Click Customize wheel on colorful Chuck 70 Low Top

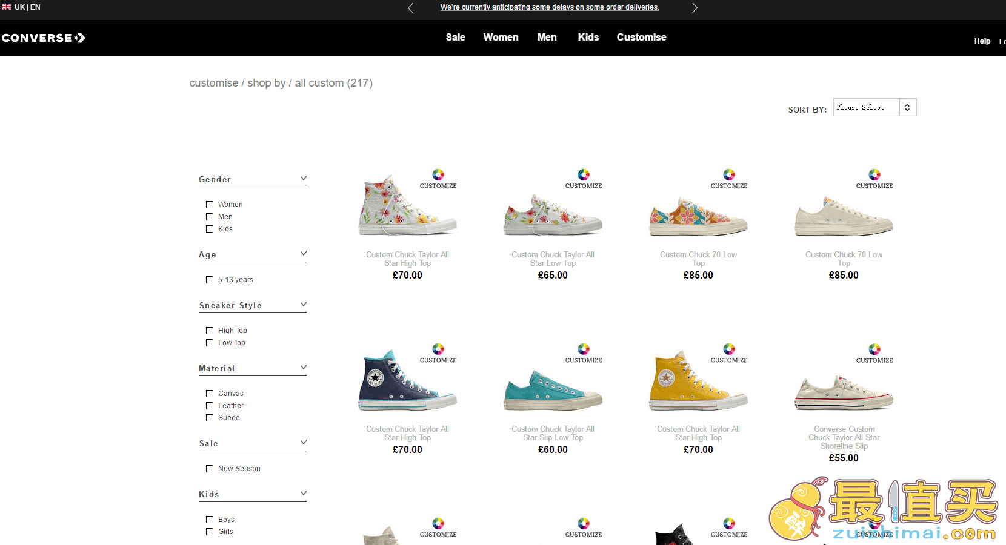coord(729,174)
